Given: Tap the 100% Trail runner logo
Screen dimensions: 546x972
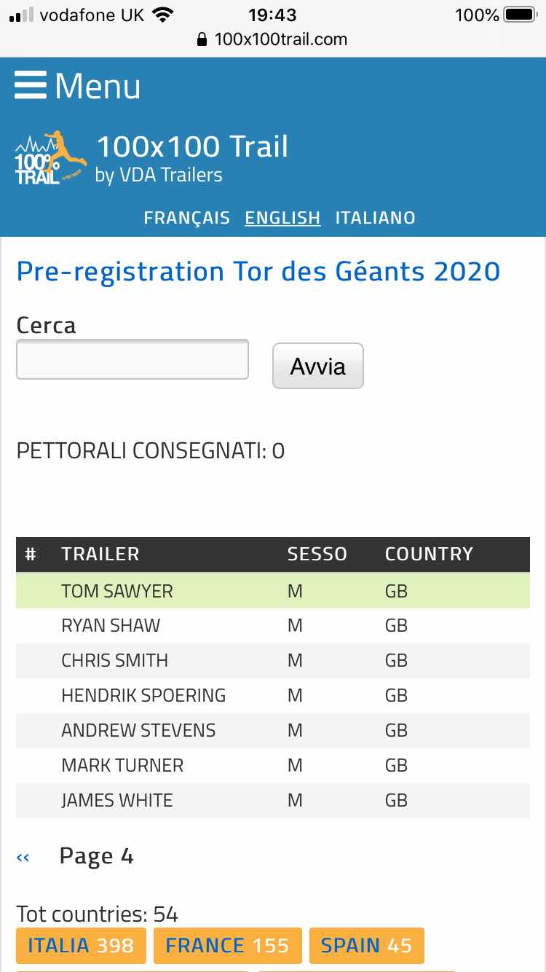Looking at the screenshot, I should click(50, 158).
